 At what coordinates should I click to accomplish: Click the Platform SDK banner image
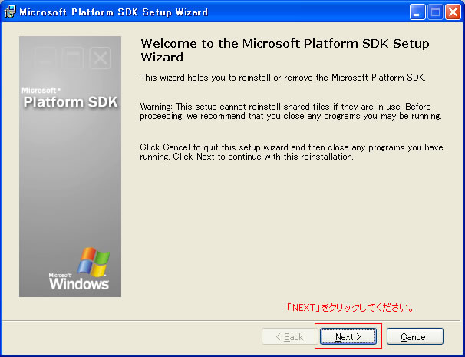(x=71, y=167)
